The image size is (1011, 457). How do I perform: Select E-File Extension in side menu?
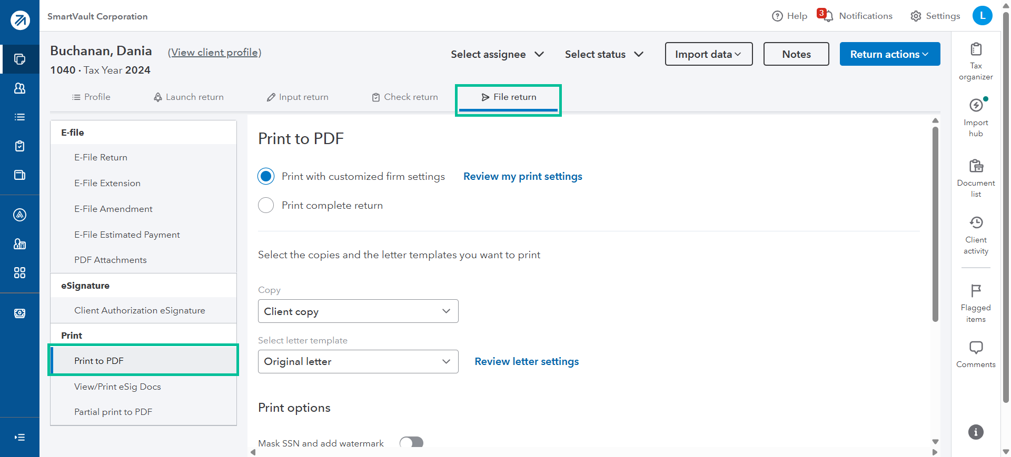click(x=143, y=183)
